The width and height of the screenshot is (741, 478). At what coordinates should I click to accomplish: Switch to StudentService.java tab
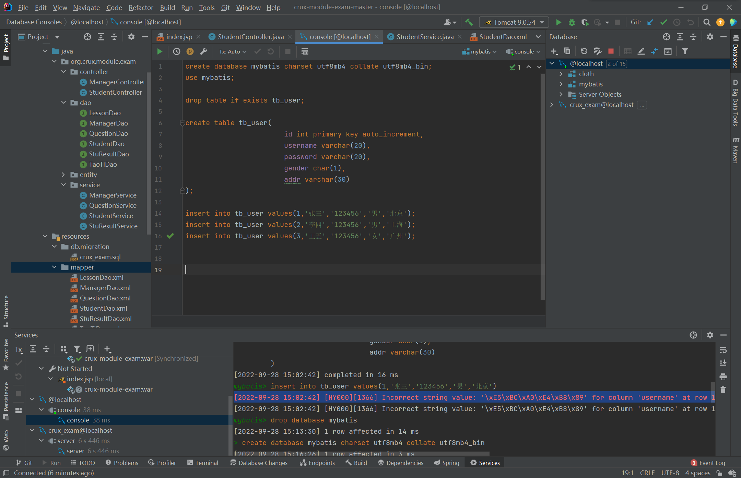(425, 37)
